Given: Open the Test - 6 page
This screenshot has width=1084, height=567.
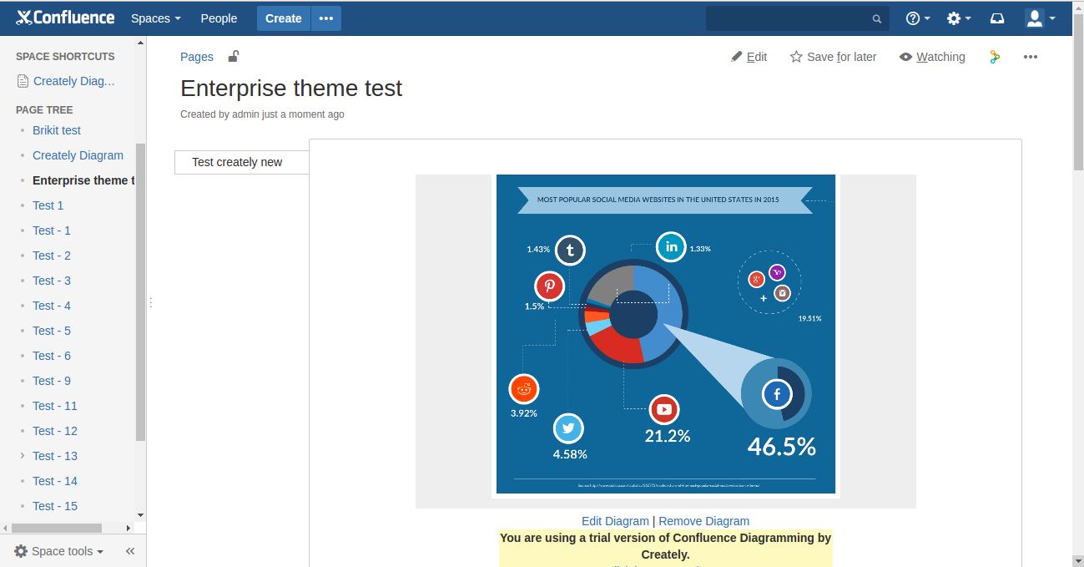Looking at the screenshot, I should tap(52, 356).
